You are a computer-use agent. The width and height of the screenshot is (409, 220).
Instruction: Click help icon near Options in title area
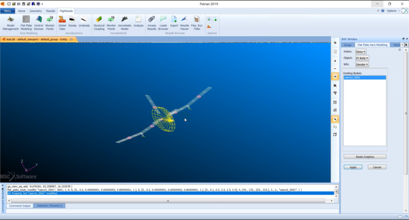click(x=383, y=11)
